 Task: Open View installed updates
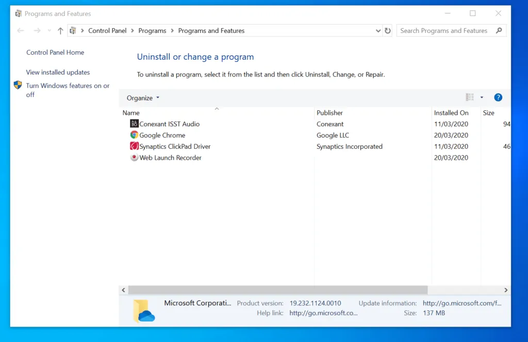pyautogui.click(x=58, y=72)
